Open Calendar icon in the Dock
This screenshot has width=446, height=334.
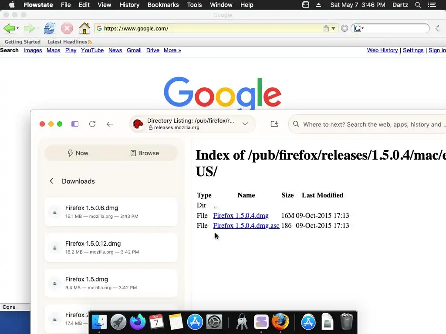[x=156, y=322]
